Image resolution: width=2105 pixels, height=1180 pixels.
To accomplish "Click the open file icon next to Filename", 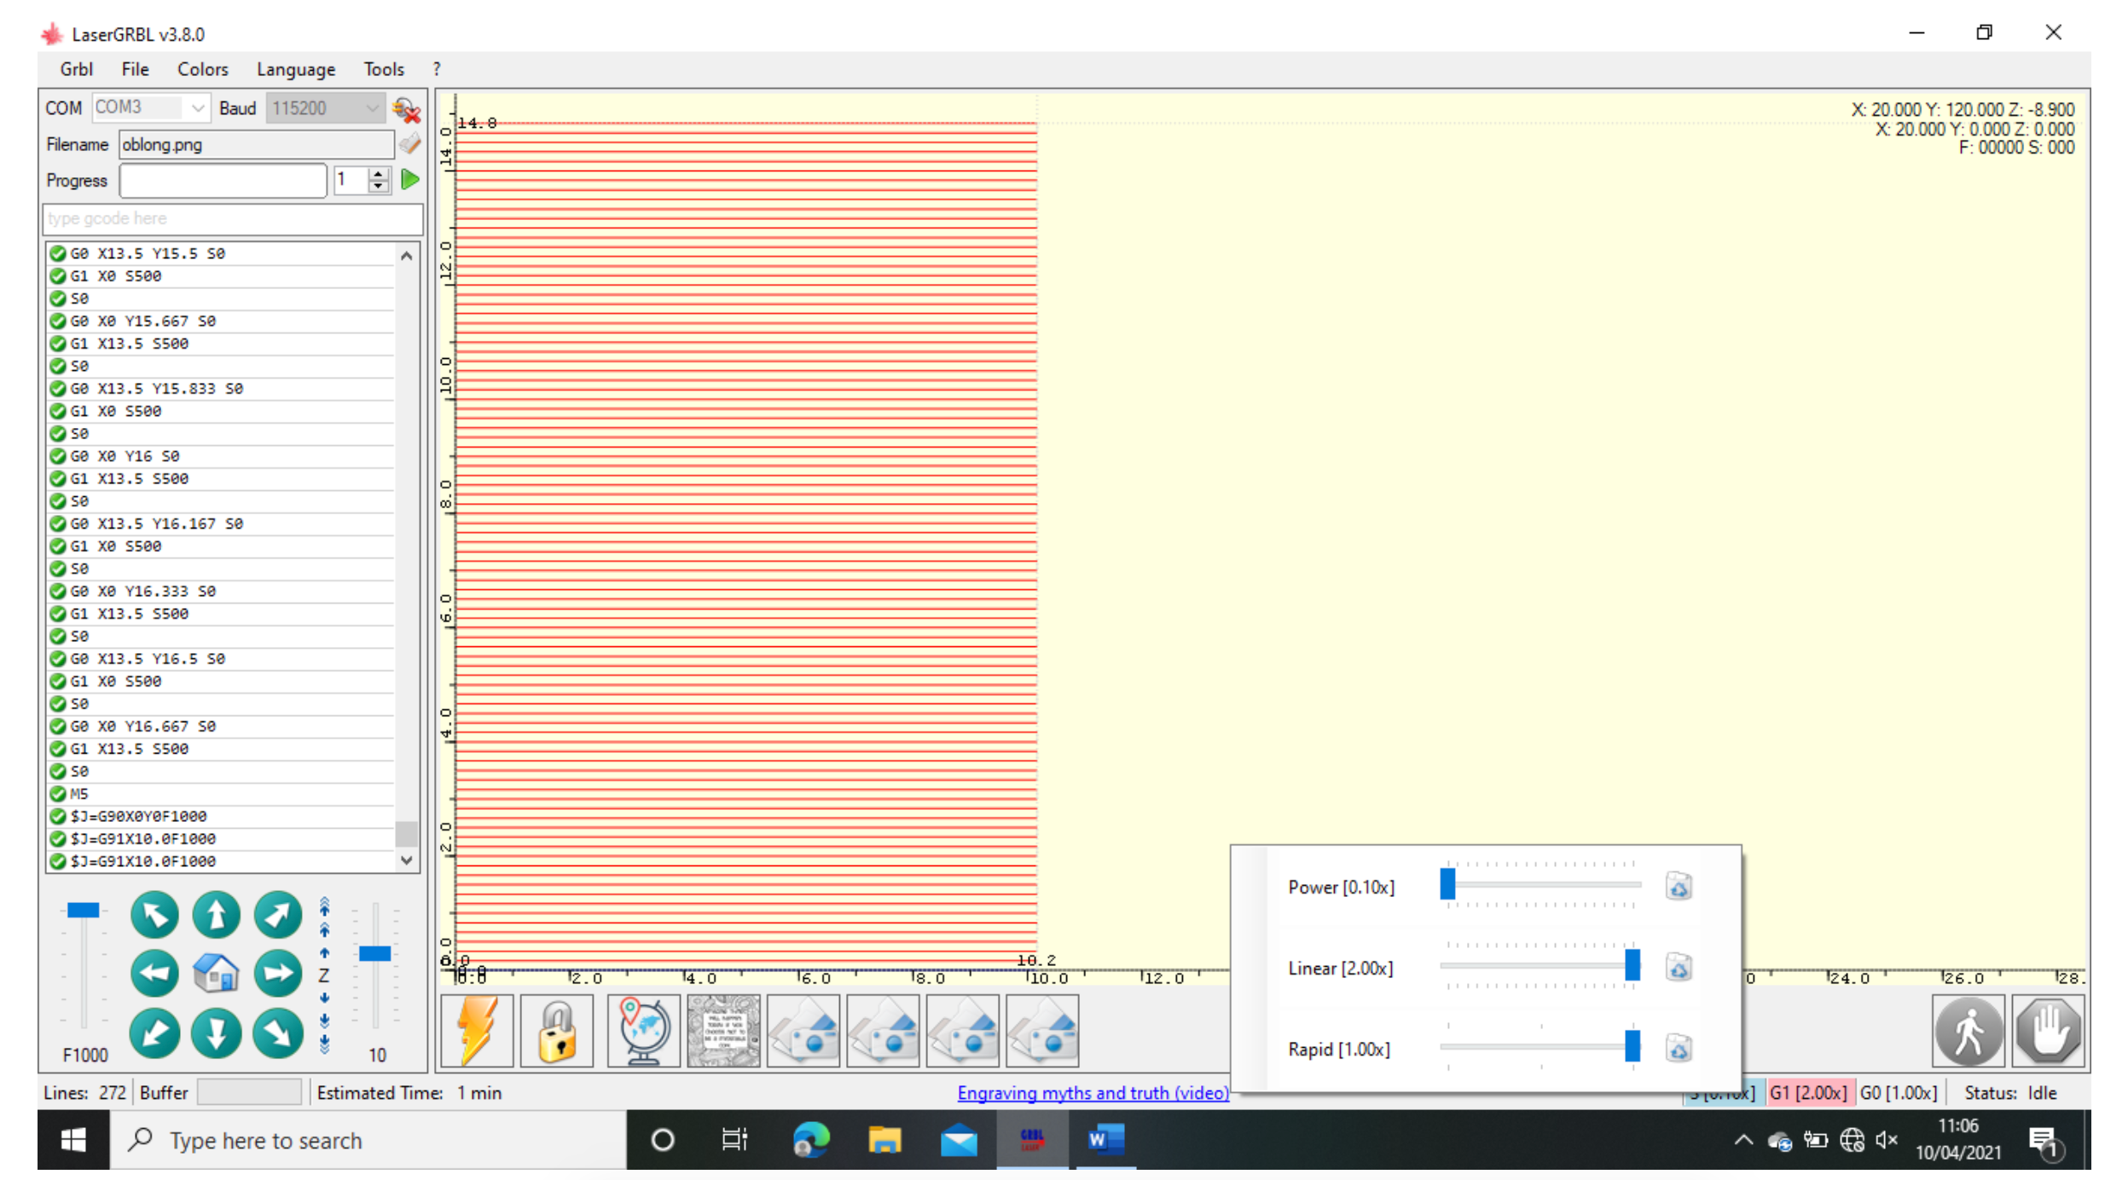I will [x=410, y=144].
